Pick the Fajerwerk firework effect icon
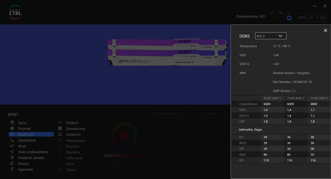This screenshot has width=331, height=179. [12, 169]
